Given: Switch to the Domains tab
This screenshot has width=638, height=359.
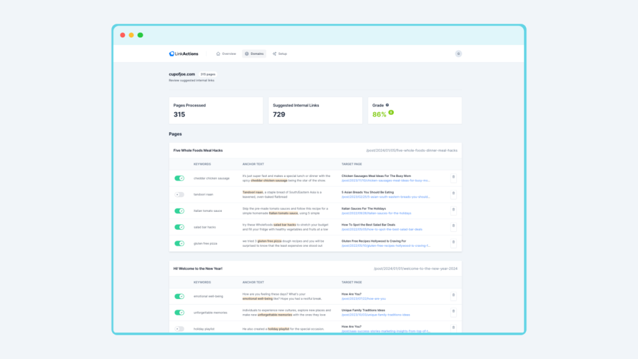Looking at the screenshot, I should click(254, 54).
